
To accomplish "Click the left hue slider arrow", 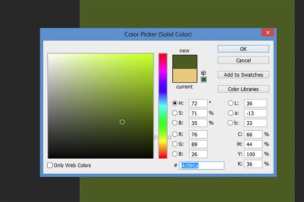I will (x=156, y=137).
